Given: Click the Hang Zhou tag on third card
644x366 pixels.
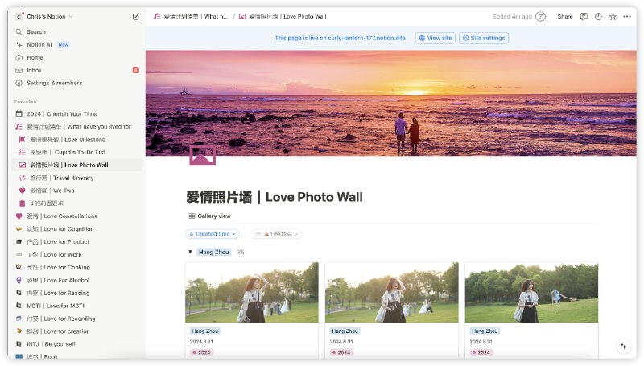Looking at the screenshot, I should coord(485,331).
